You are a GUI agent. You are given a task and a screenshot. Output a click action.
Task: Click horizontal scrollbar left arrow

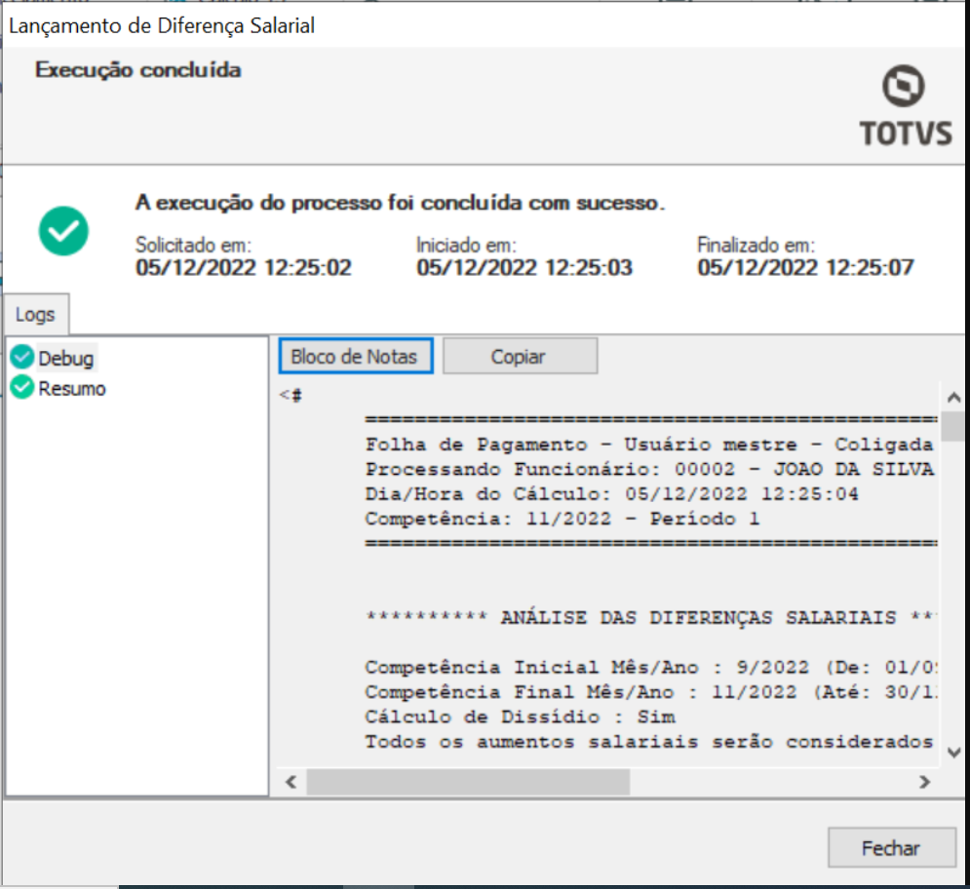[x=291, y=782]
